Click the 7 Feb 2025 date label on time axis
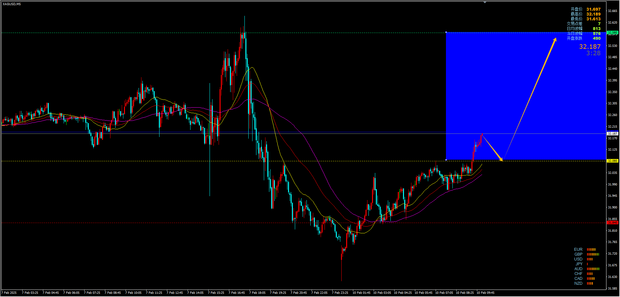 [9, 293]
